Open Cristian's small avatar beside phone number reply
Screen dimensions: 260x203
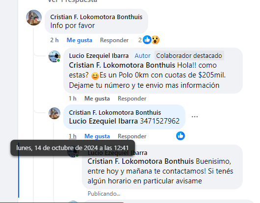(54, 113)
